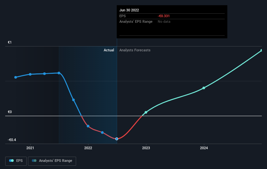Screen dimensions: 267x169
Task: Select the forecast data point at 2023
Action: [146, 112]
